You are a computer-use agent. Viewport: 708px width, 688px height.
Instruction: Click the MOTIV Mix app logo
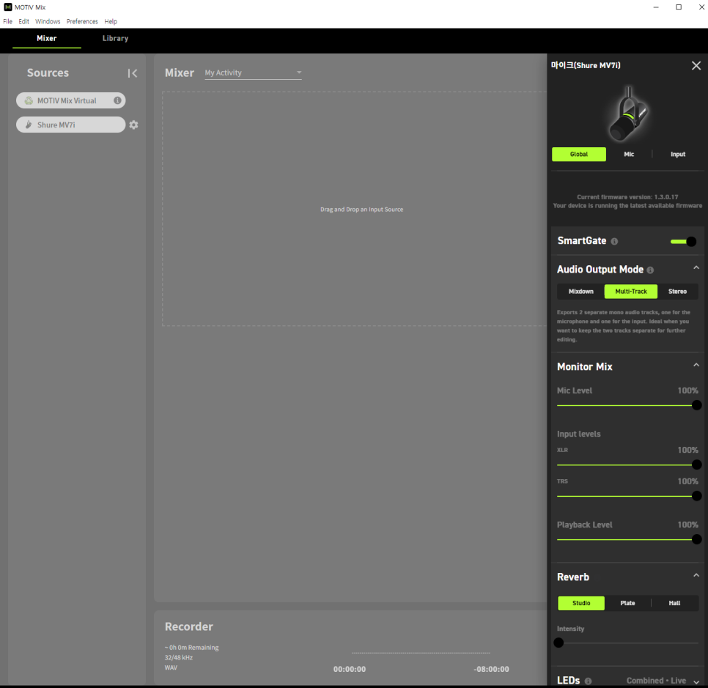(7, 7)
